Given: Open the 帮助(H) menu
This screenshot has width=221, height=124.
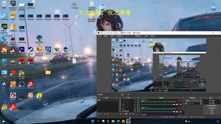Looking at the screenshot, I should click(153, 36).
